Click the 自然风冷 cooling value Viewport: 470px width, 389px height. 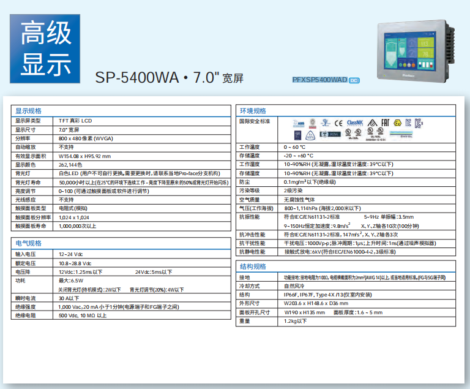(x=294, y=286)
